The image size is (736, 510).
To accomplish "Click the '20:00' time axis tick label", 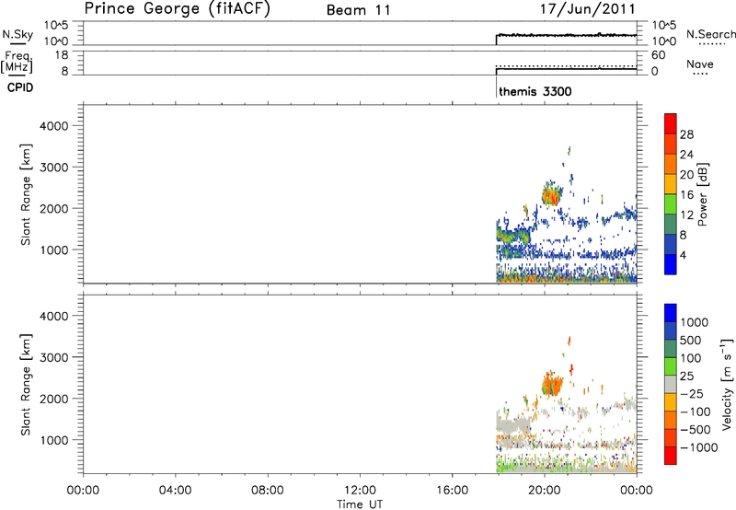I will pyautogui.click(x=545, y=491).
